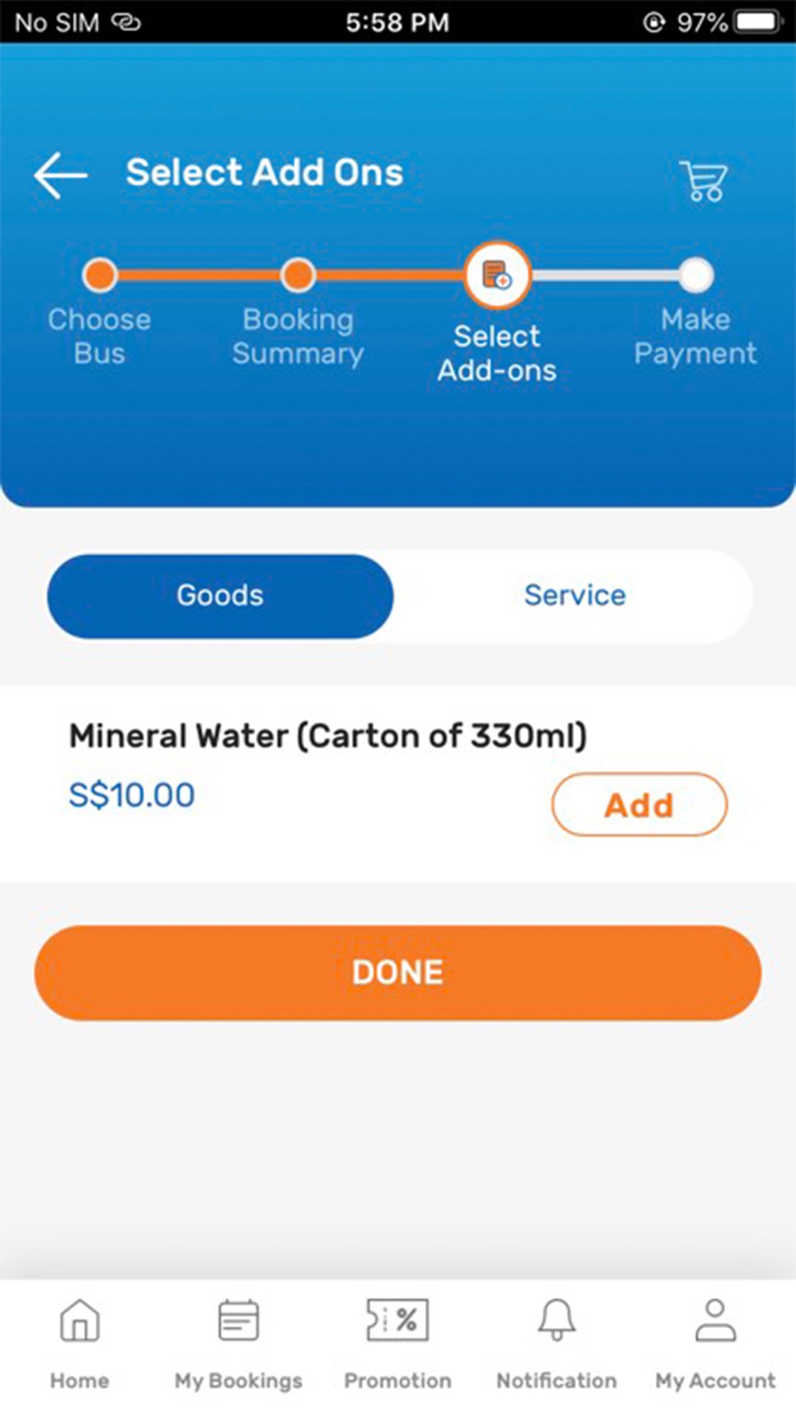Jump to Booking Summary step dot
Viewport: 796px width, 1416px height.
pos(298,276)
